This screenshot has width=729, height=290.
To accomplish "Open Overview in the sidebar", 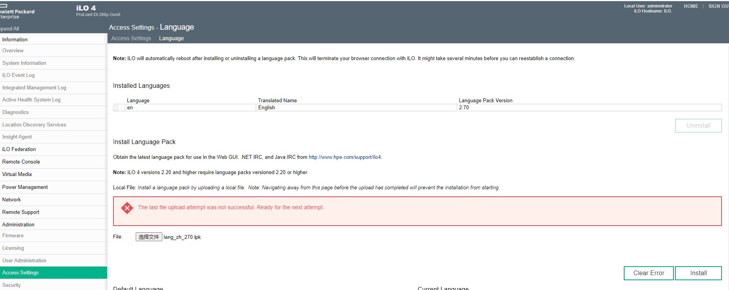I will [54, 50].
